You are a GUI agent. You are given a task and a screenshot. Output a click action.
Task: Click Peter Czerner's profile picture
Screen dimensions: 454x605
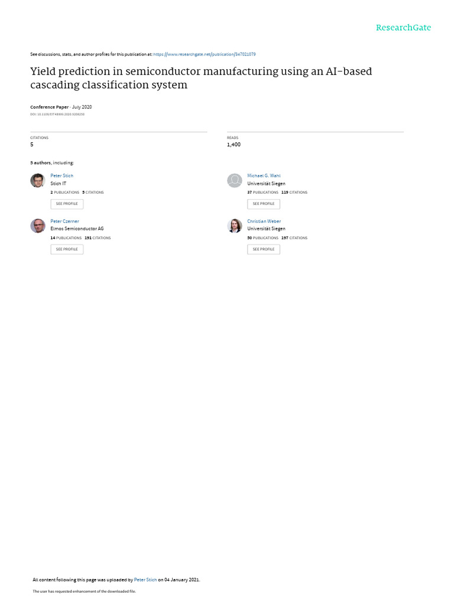[x=38, y=226]
